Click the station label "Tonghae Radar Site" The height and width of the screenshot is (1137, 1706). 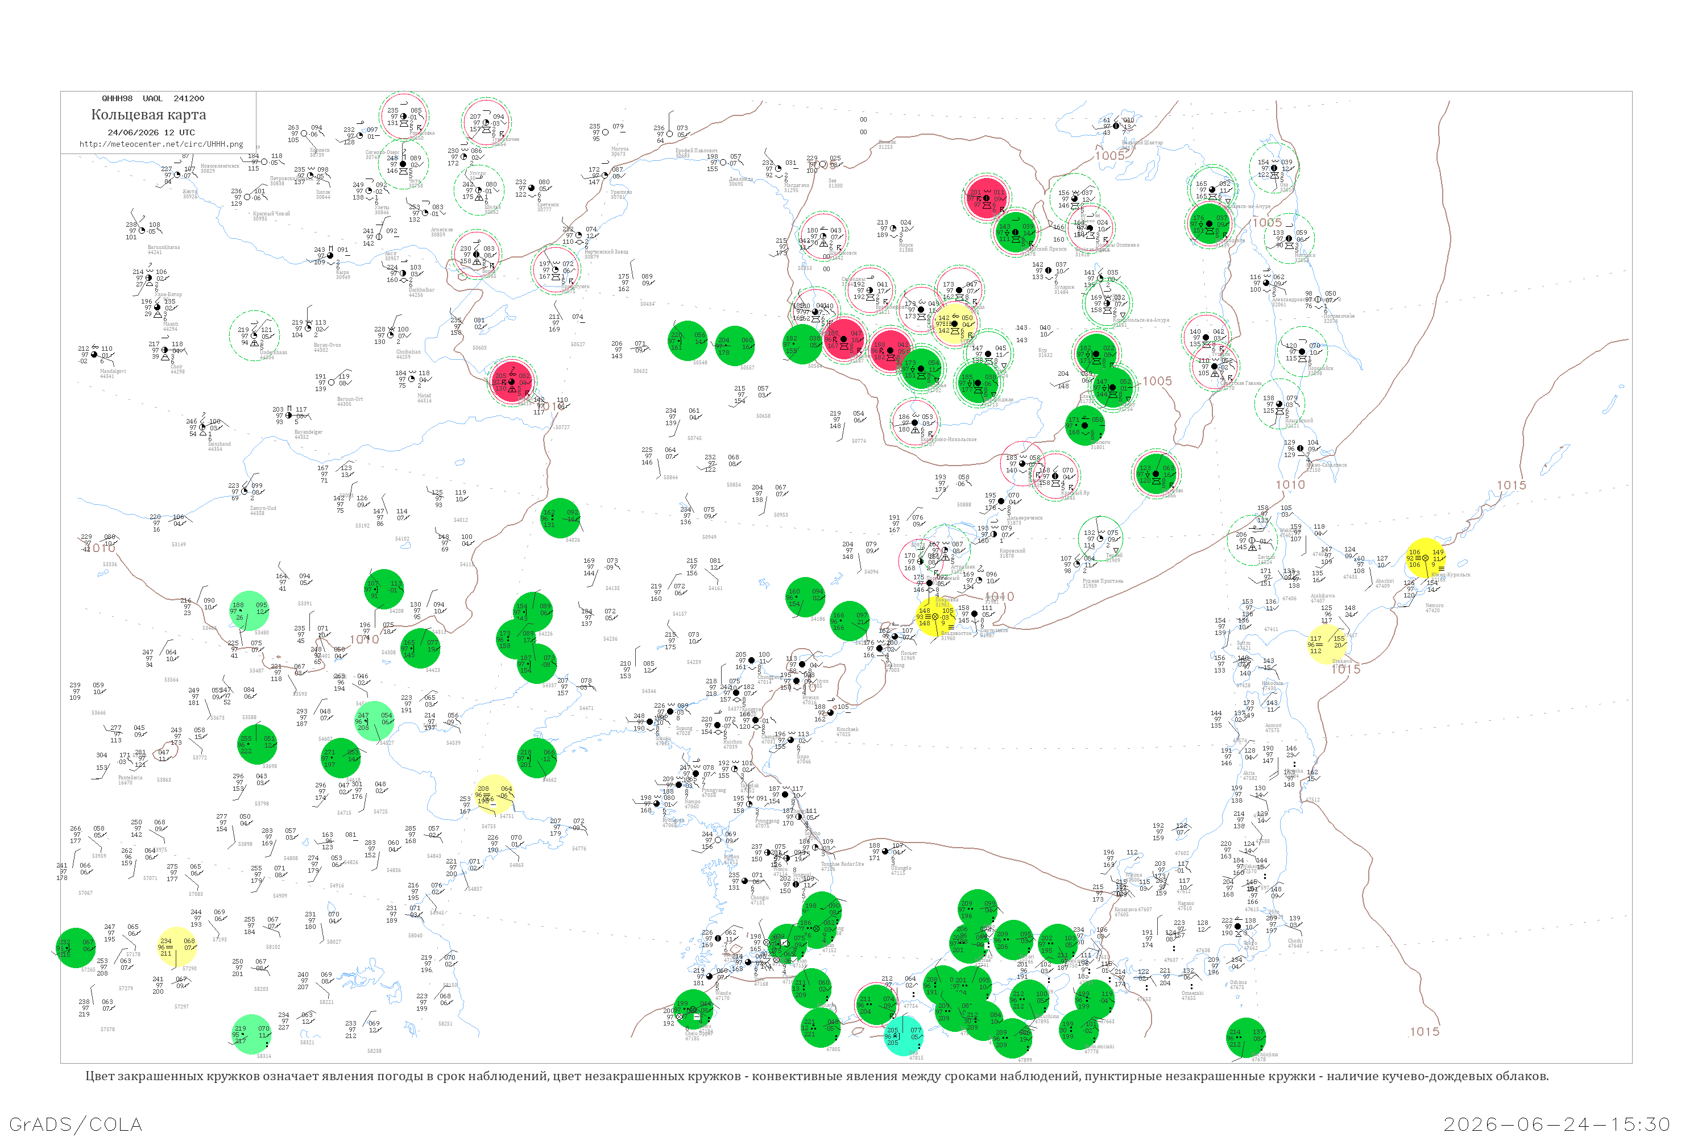tap(842, 864)
